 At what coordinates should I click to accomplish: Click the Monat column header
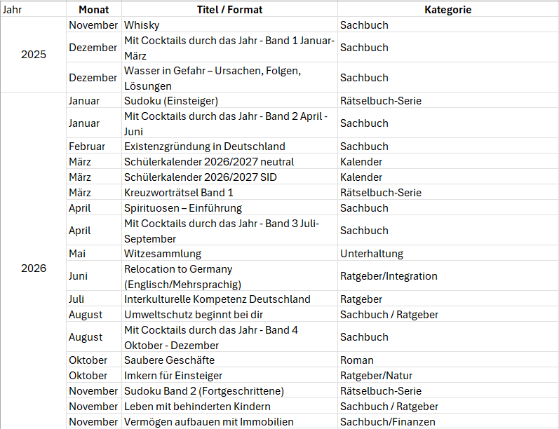point(93,10)
